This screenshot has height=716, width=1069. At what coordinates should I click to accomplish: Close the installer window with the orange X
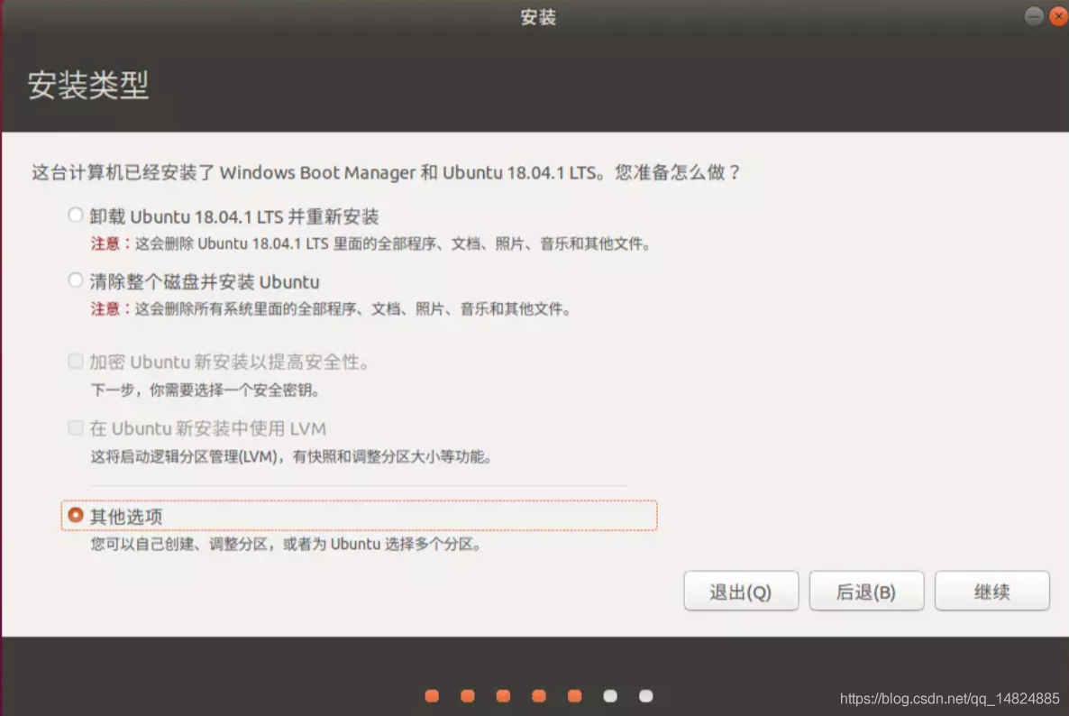(x=1059, y=15)
